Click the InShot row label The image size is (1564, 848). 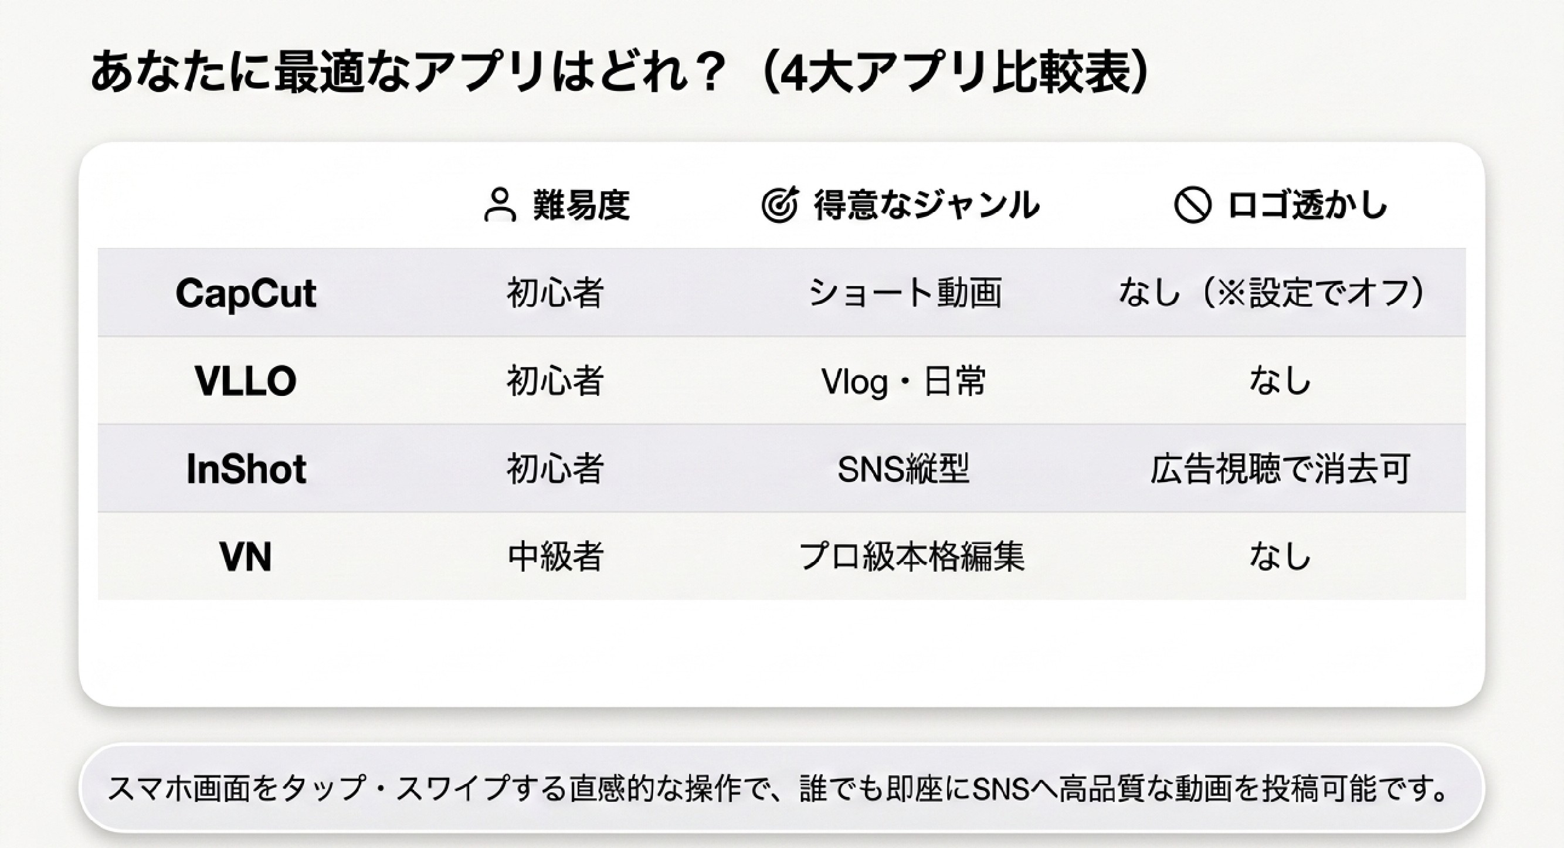246,469
